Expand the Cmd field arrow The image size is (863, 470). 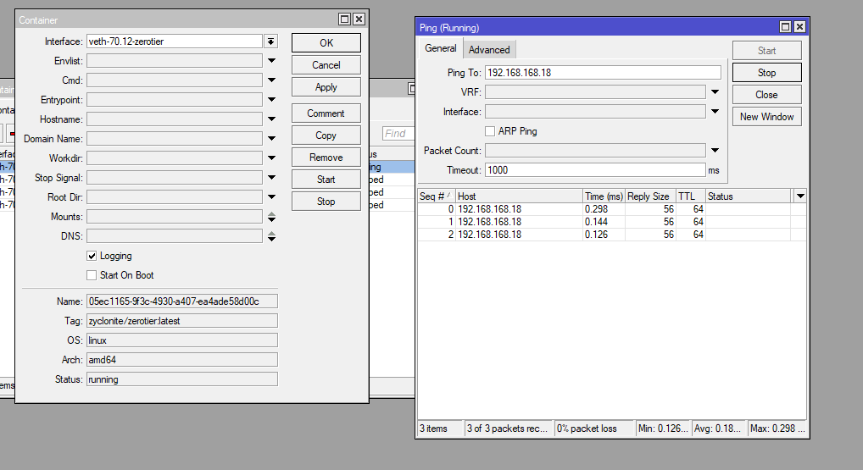coord(271,80)
